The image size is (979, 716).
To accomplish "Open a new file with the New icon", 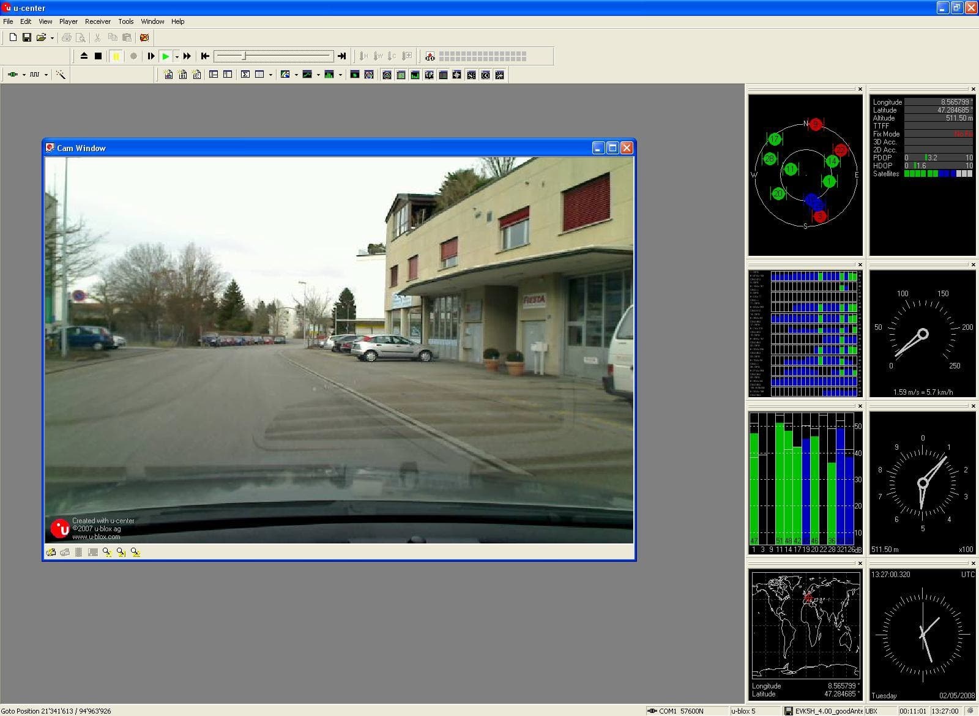I will [13, 37].
